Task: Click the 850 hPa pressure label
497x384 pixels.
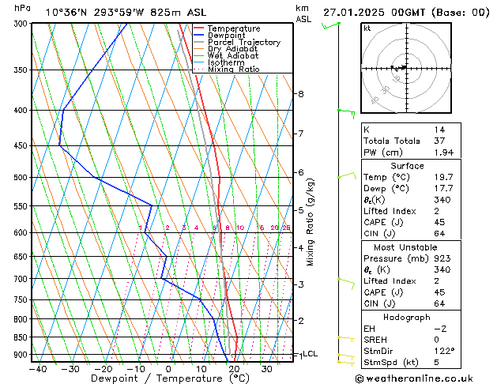Action: coord(22,337)
